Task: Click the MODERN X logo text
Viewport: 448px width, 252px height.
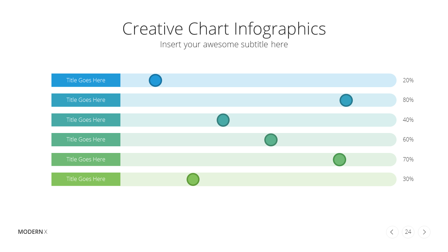Action: (x=33, y=232)
